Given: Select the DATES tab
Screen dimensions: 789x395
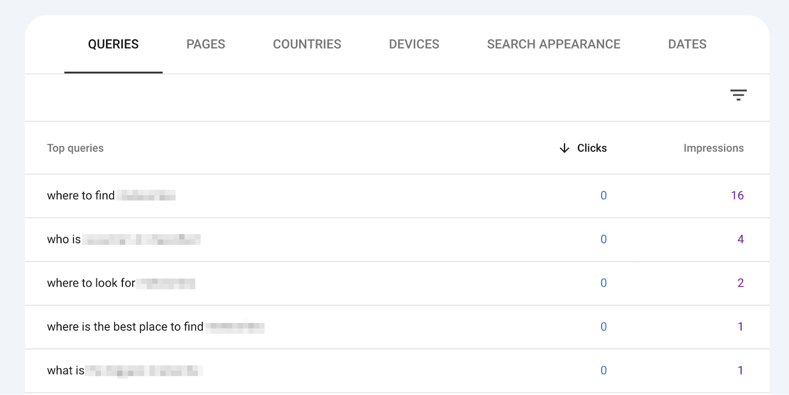Looking at the screenshot, I should [686, 44].
